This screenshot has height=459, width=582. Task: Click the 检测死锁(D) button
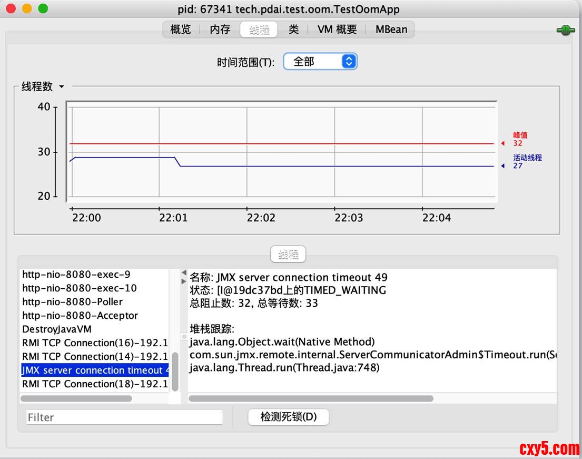289,417
